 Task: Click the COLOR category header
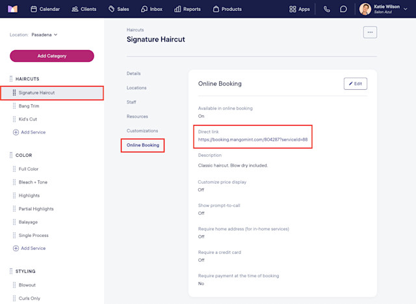[x=23, y=155]
